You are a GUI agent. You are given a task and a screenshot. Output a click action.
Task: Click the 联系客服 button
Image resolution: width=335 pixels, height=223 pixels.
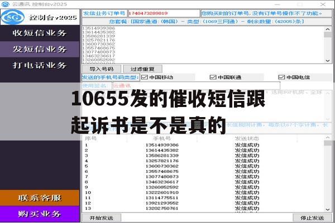(40, 198)
